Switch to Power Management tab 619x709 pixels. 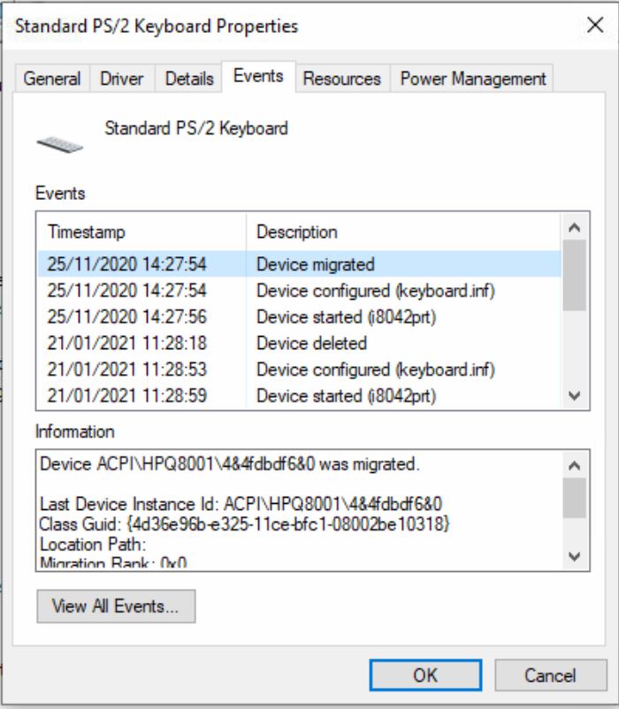(472, 79)
